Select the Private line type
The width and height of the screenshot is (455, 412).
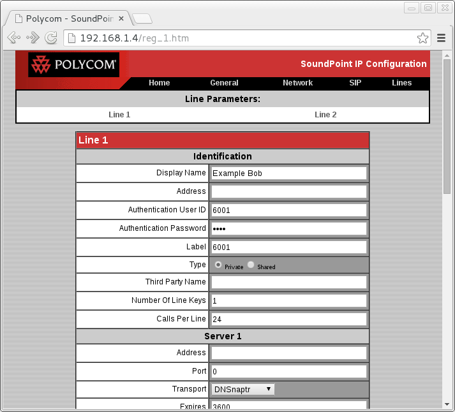(x=218, y=265)
